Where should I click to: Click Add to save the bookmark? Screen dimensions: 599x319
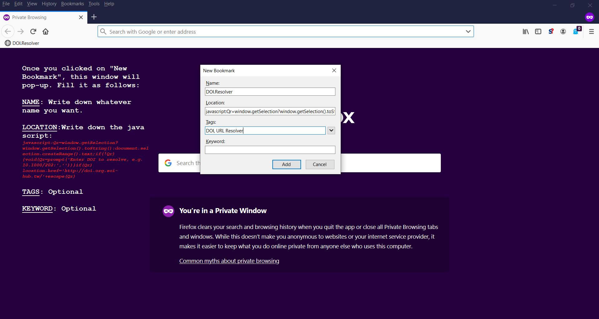coord(286,164)
